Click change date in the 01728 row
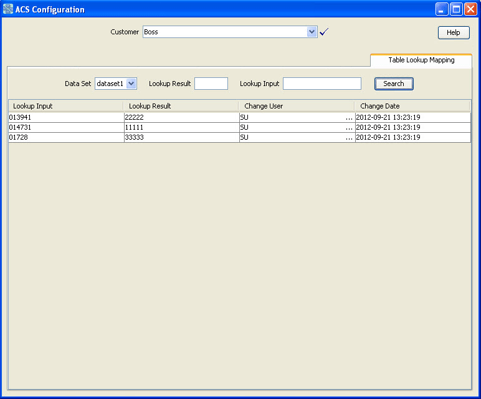The width and height of the screenshot is (481, 399). (x=413, y=138)
